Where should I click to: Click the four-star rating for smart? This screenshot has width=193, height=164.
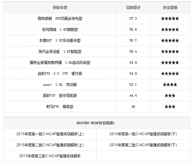point(170,85)
